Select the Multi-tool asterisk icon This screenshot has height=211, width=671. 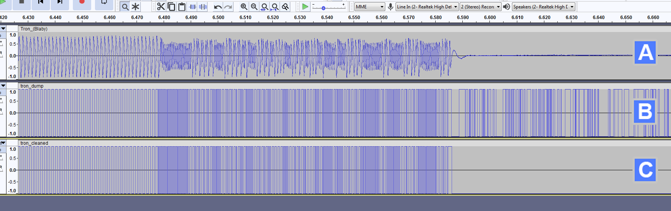135,7
